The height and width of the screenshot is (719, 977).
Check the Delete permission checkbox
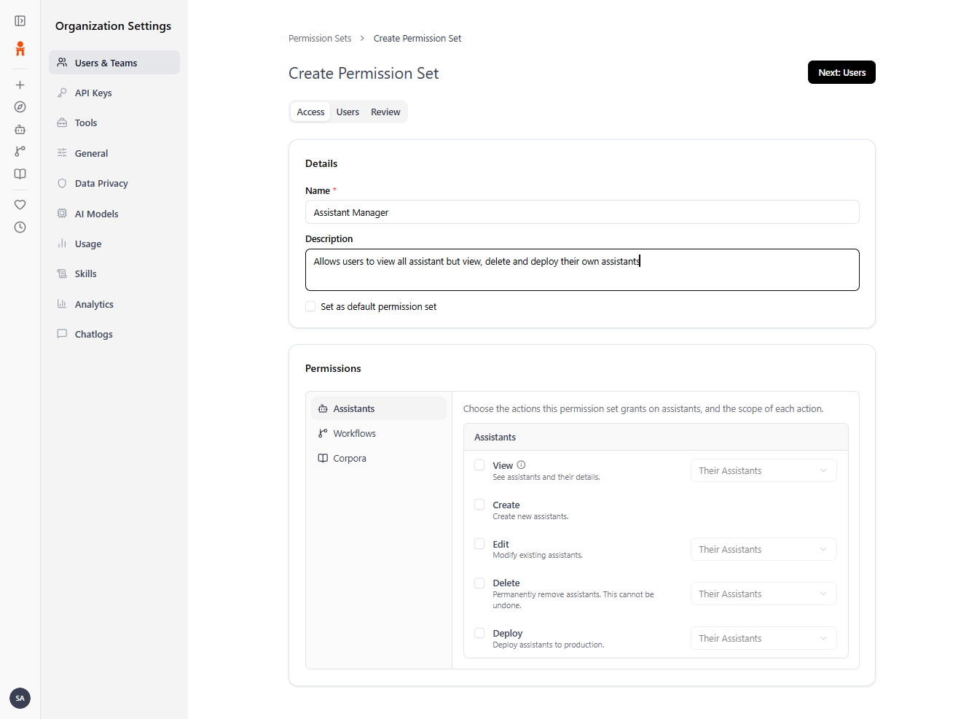(479, 583)
